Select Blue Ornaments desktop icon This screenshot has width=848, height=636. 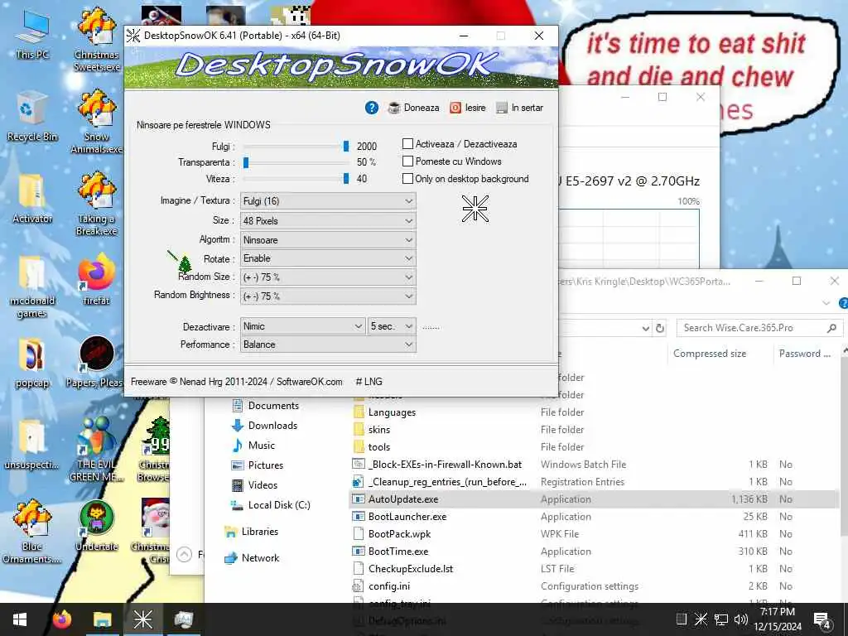32,532
